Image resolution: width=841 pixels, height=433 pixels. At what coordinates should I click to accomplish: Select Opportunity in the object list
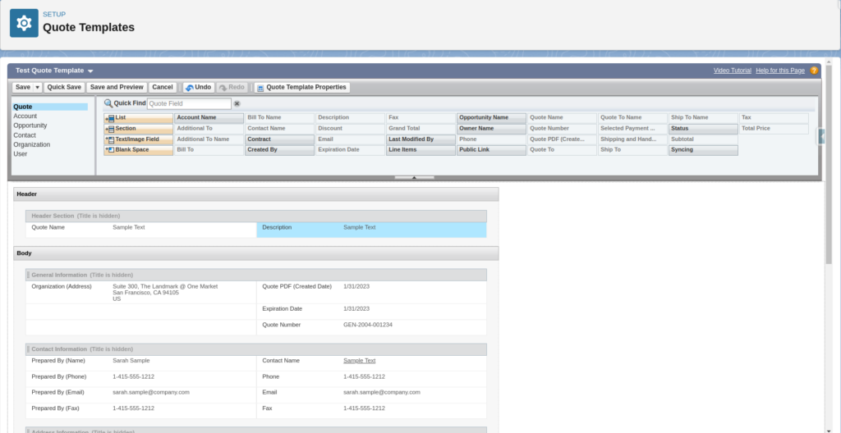30,125
